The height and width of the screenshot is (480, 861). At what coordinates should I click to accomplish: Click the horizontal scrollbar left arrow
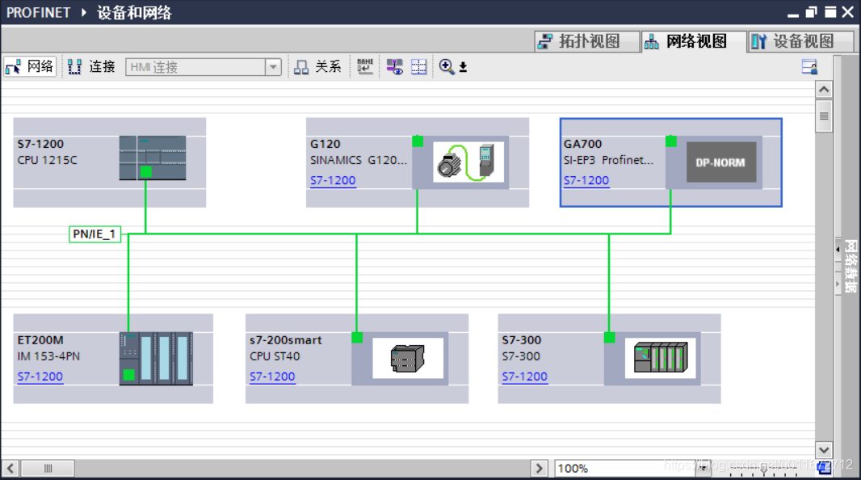(x=10, y=469)
